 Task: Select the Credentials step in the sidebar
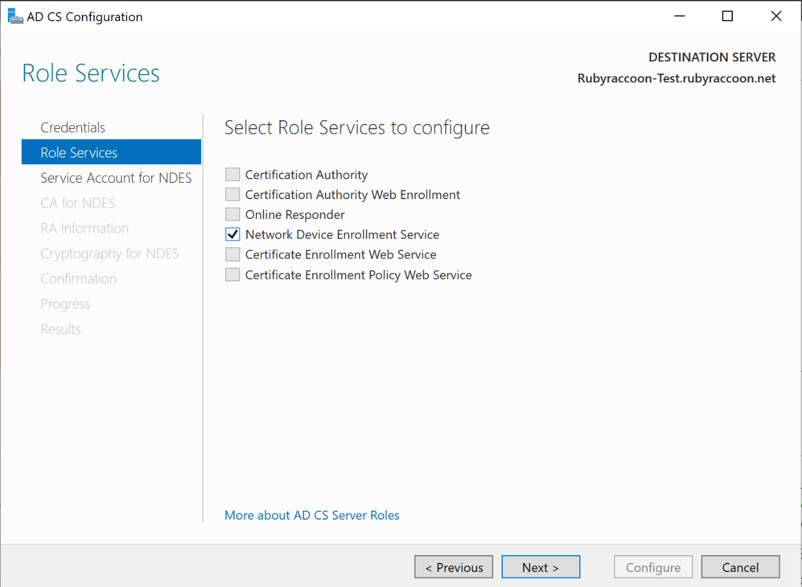[x=73, y=127]
